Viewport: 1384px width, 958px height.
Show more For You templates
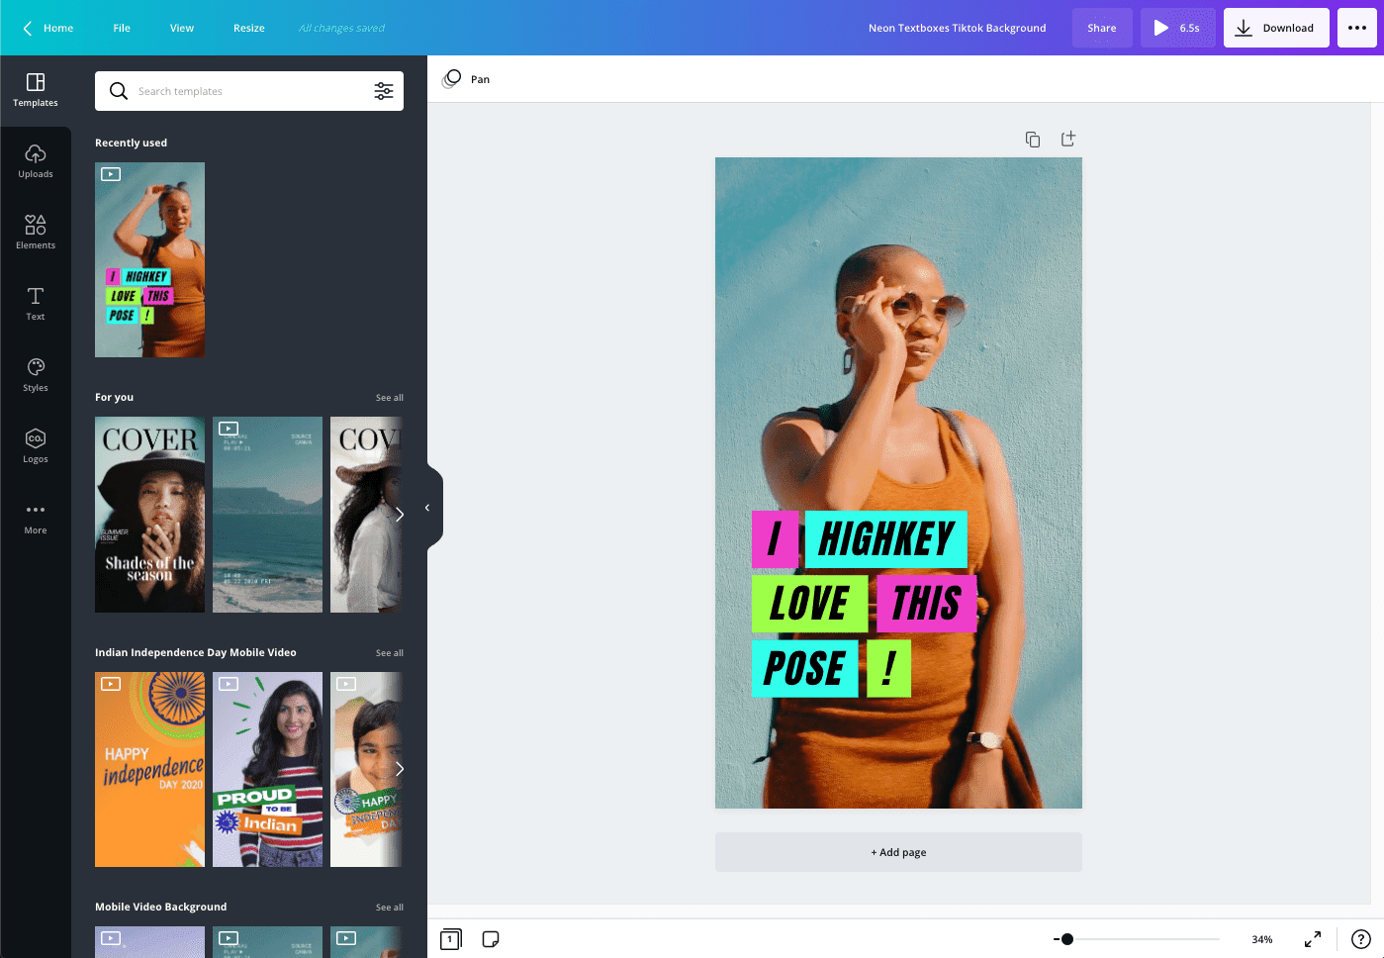[x=400, y=514]
